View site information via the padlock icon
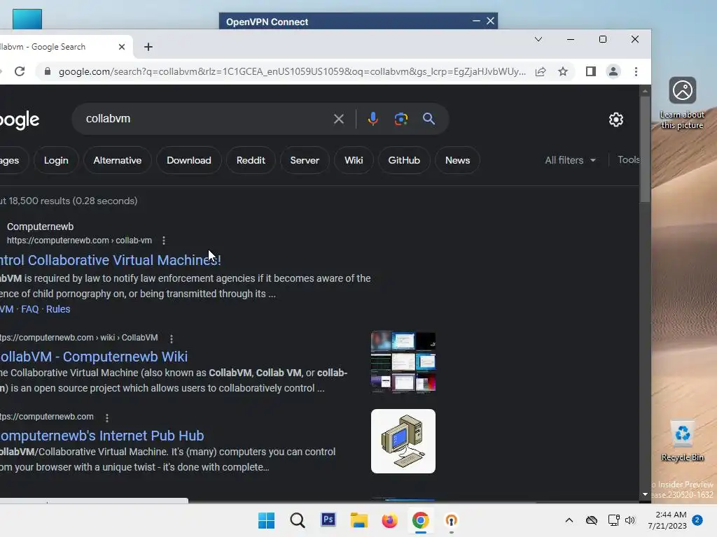717x537 pixels. [x=47, y=72]
